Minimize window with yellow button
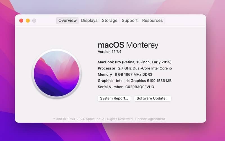Screen dimensions: 225x141 click(x=28, y=21)
